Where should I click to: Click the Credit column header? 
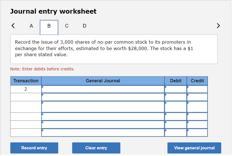(x=197, y=81)
